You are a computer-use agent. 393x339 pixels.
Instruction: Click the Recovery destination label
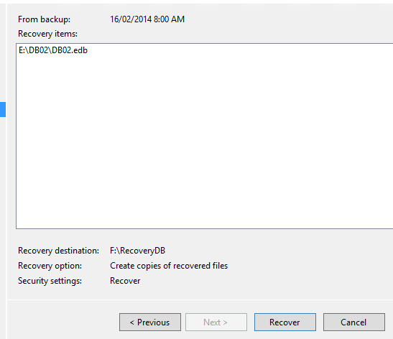[x=58, y=251]
